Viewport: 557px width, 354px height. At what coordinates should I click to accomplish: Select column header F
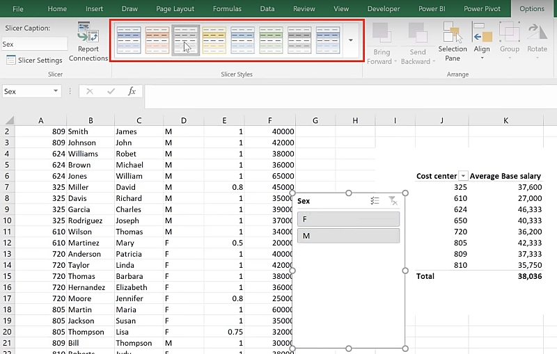(x=269, y=120)
